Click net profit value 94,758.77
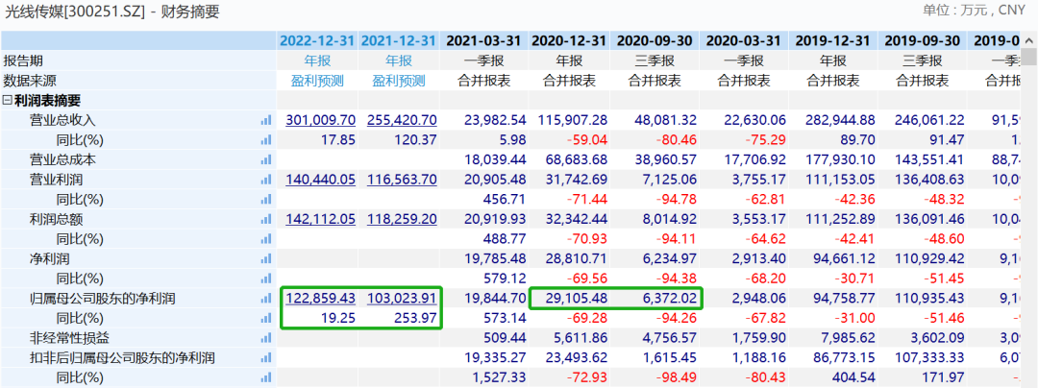The height and width of the screenshot is (388, 1038). tap(842, 299)
